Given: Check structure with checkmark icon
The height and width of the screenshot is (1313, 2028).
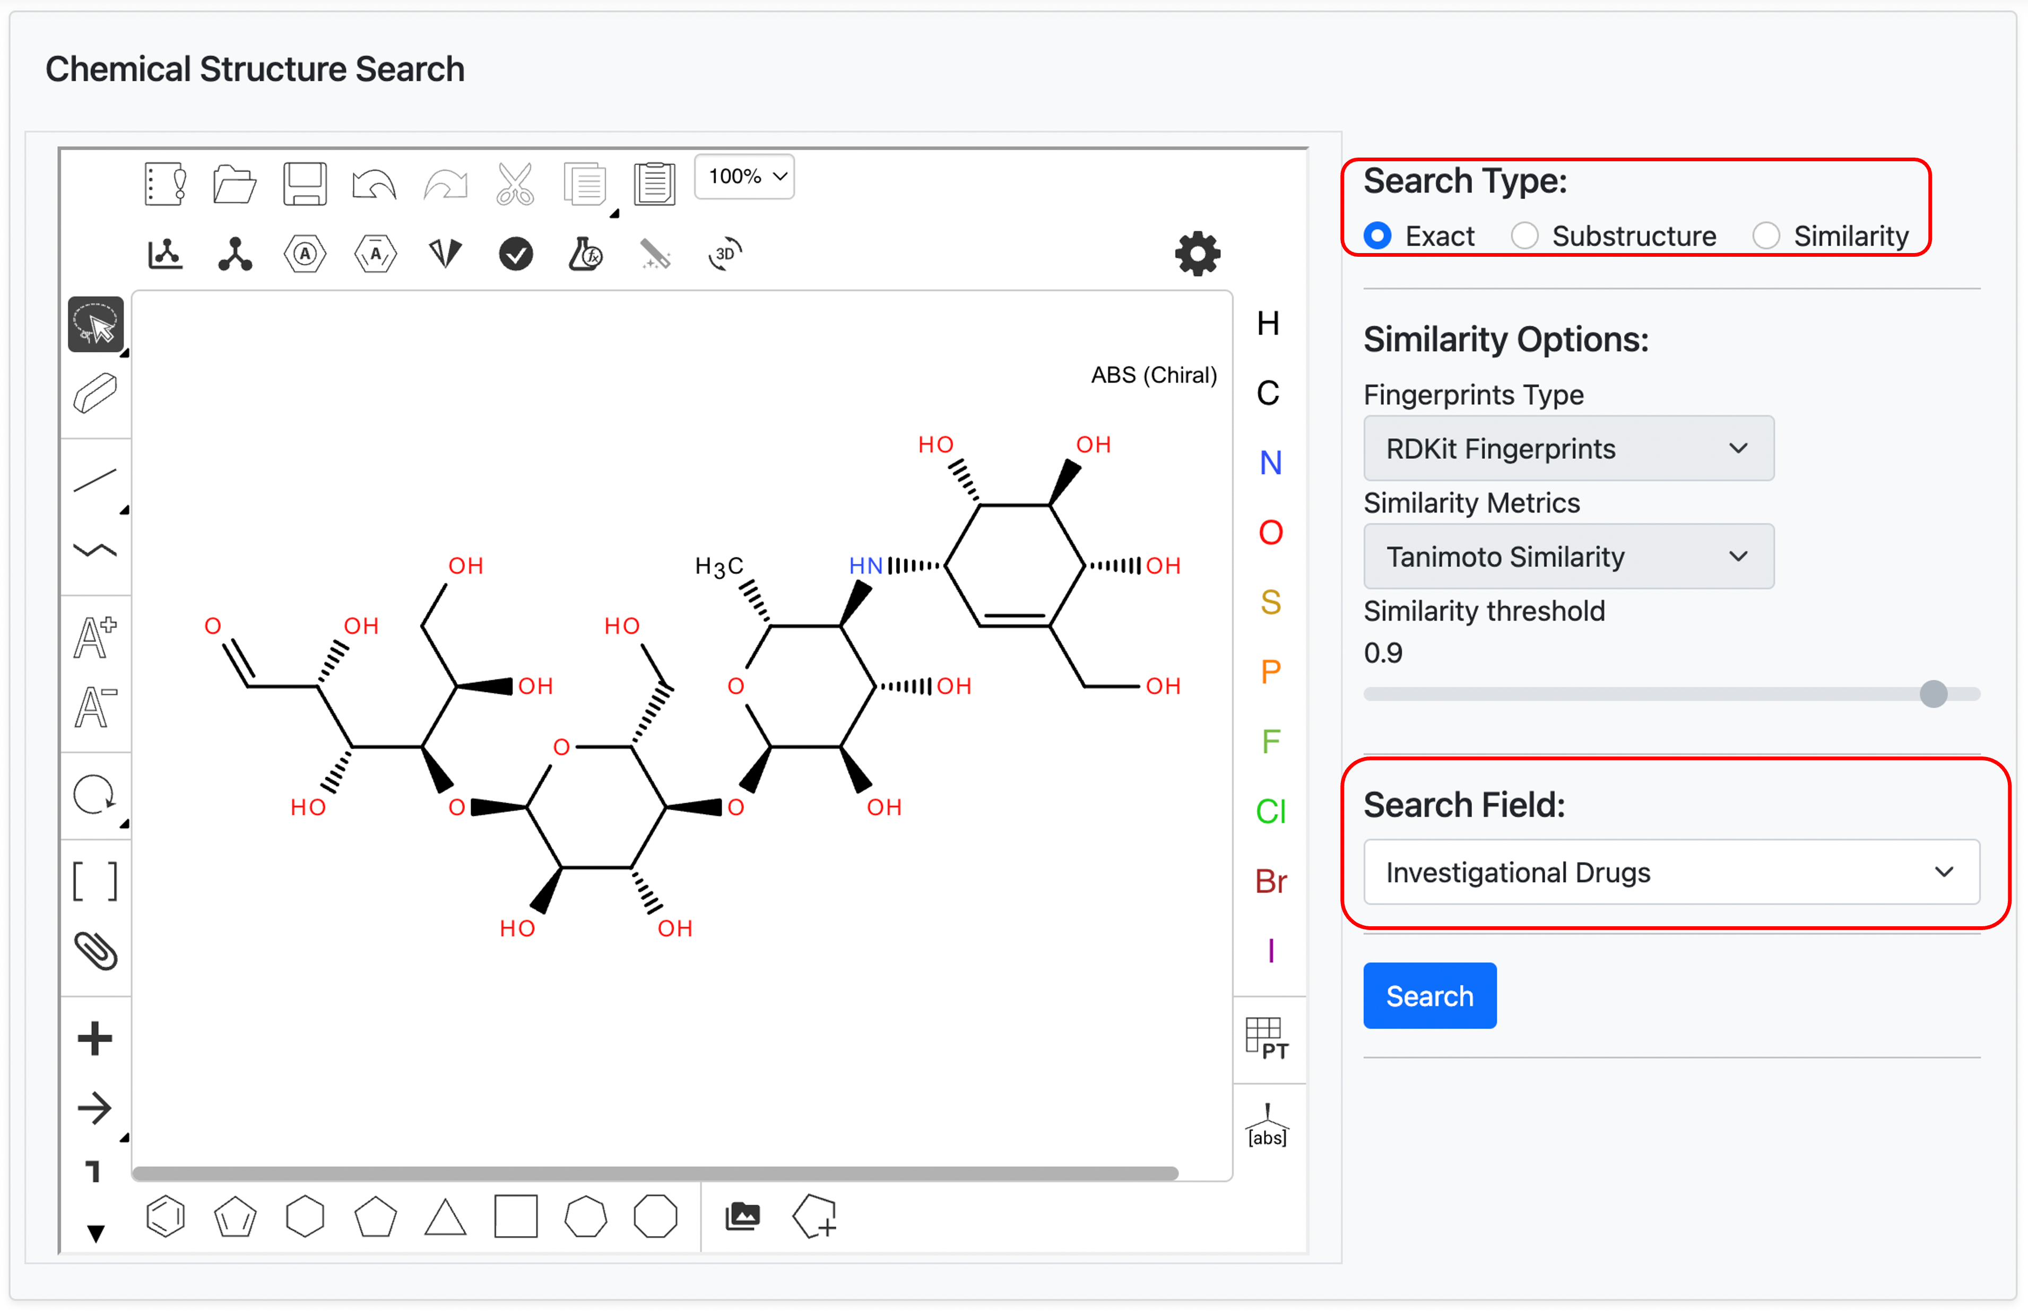Looking at the screenshot, I should coord(516,254).
